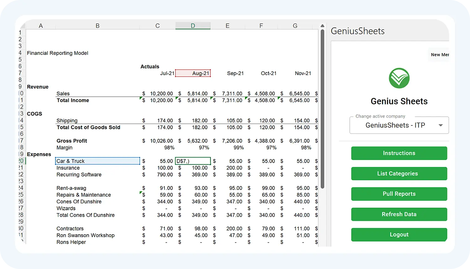The image size is (470, 269).
Task: Click the Oct-21 header cell
Action: coord(269,73)
